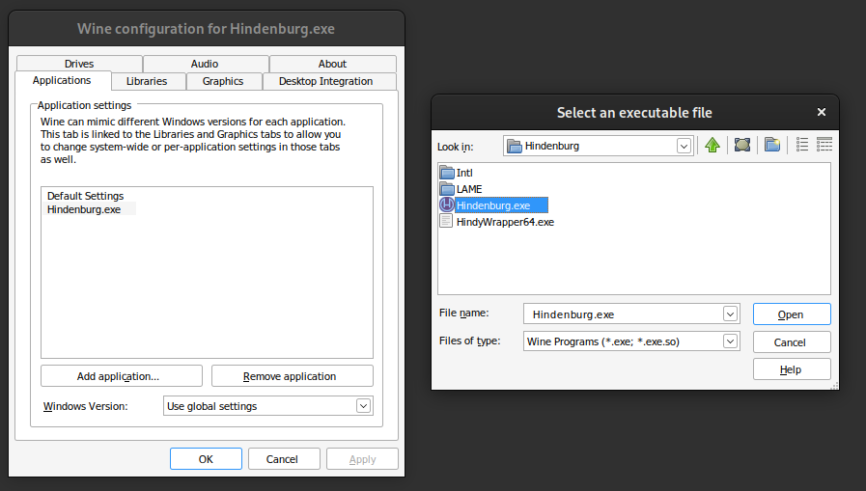This screenshot has height=491, width=866.
Task: Cancel the Wine configuration window
Action: (x=284, y=459)
